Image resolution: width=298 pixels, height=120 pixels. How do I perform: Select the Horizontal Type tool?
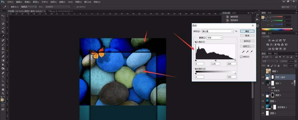(x=3, y=76)
